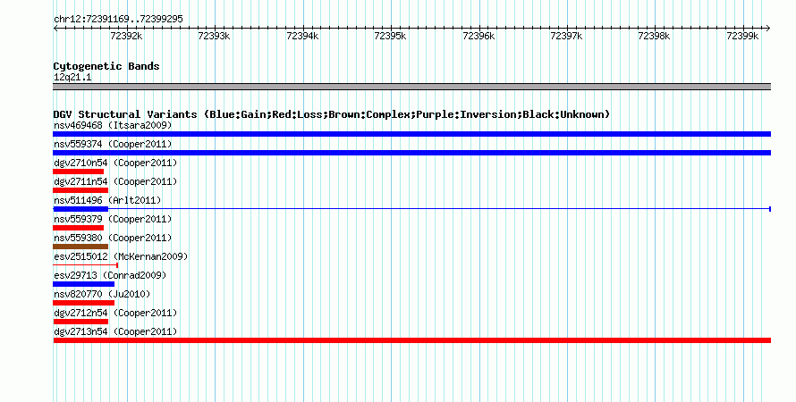This screenshot has width=796, height=402.
Task: Click the 72399k ruler tick label
Action: 742,36
